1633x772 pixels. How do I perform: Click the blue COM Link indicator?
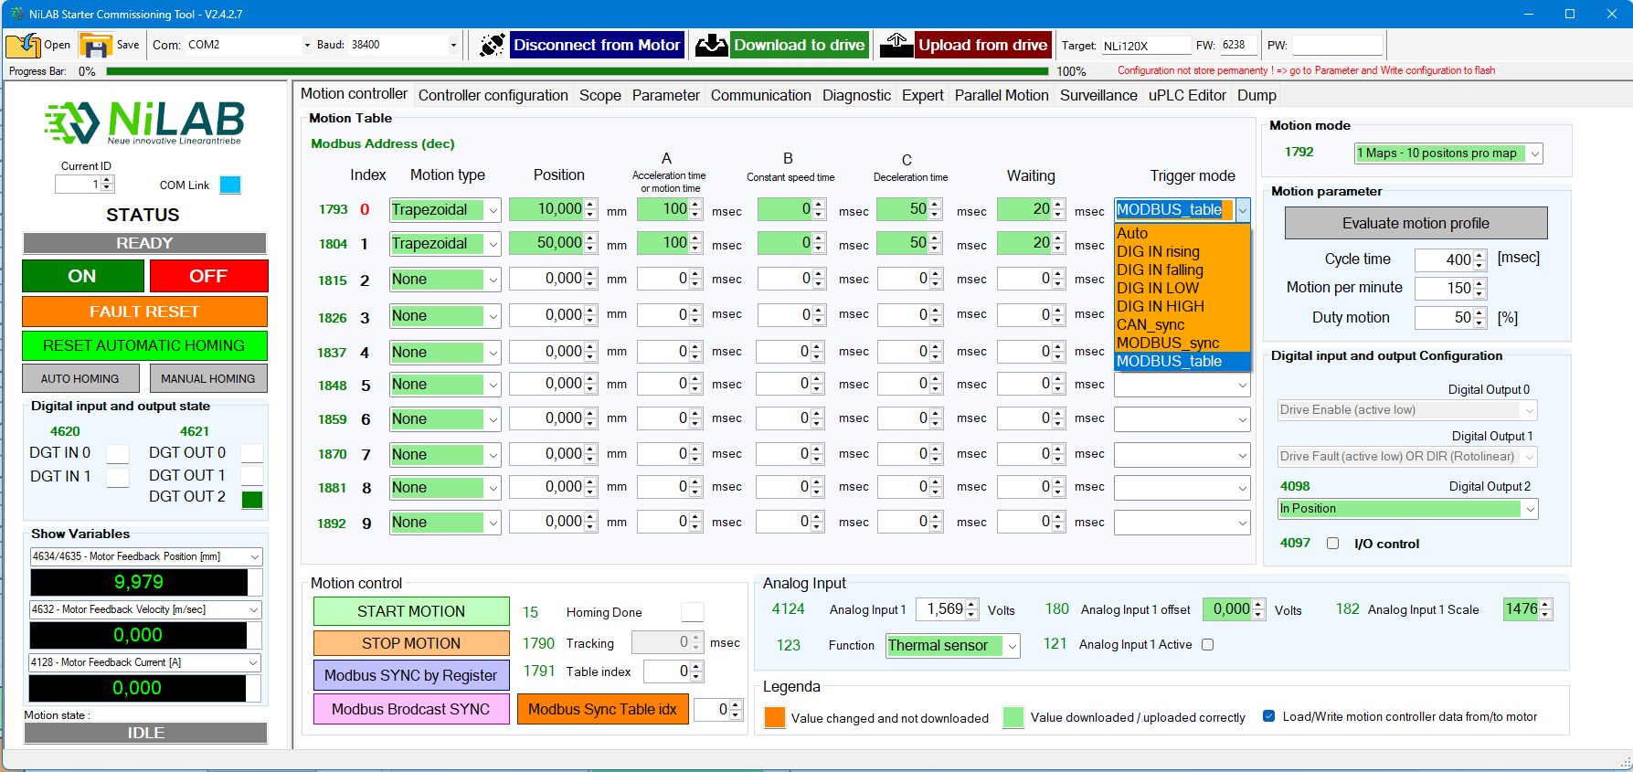pyautogui.click(x=230, y=185)
